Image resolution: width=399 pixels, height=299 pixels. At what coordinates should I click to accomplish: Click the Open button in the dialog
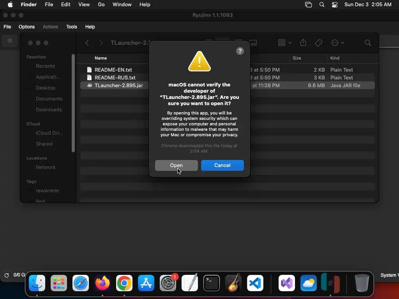pos(176,165)
